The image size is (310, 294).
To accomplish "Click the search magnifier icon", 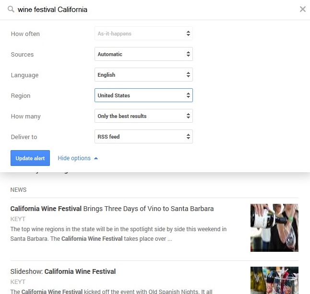I will point(11,9).
